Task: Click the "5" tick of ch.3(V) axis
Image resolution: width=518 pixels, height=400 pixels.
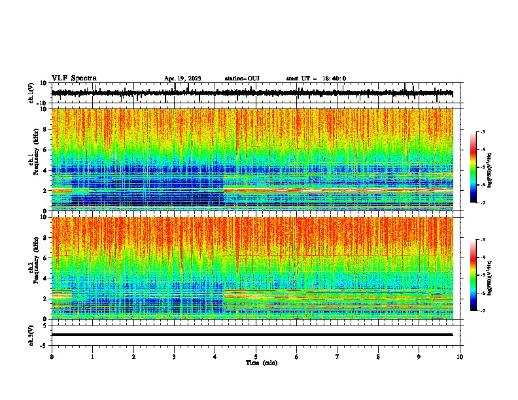Action: tap(46, 325)
